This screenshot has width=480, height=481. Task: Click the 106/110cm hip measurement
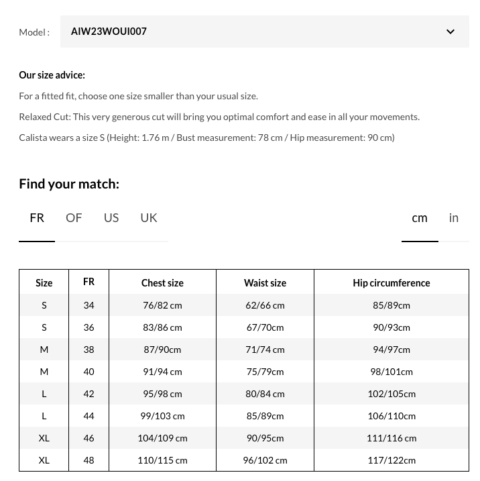[392, 416]
